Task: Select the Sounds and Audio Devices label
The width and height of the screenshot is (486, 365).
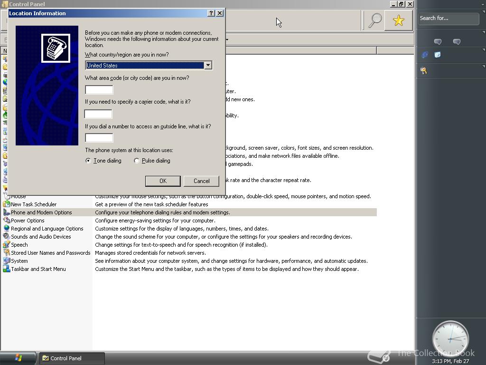Action: pos(41,237)
